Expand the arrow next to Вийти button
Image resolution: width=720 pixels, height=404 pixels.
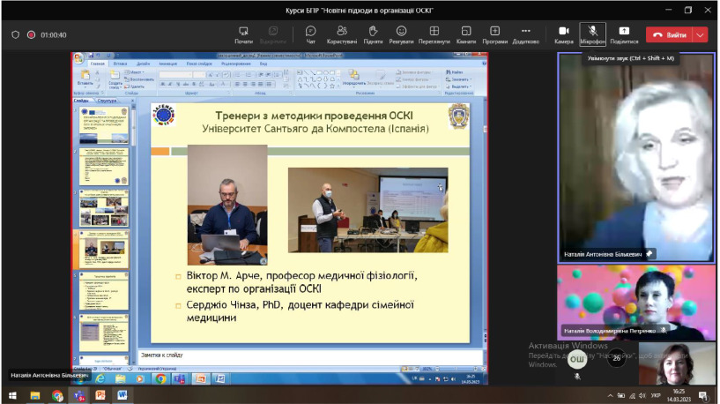(x=701, y=34)
